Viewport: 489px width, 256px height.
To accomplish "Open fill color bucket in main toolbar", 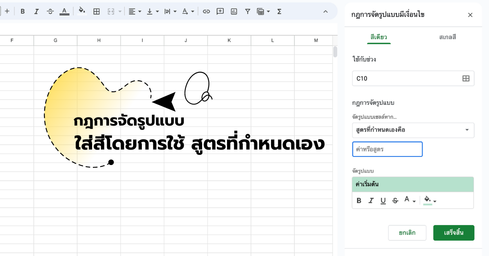I will [82, 11].
